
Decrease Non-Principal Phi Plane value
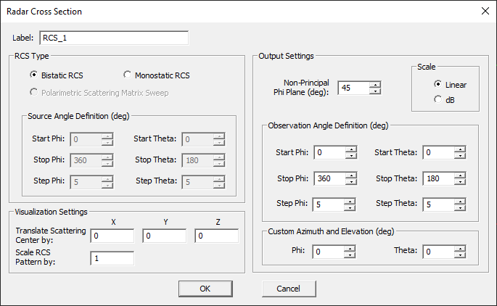click(x=374, y=91)
